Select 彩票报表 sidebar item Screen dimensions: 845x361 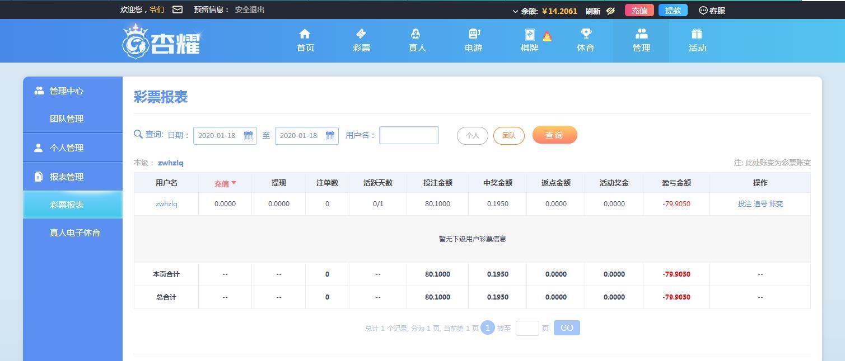point(73,205)
